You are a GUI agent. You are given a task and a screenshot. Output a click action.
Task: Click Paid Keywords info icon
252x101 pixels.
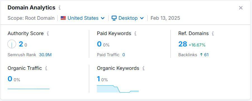(x=135, y=34)
